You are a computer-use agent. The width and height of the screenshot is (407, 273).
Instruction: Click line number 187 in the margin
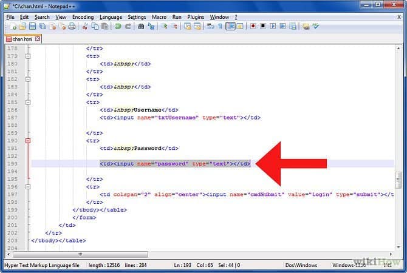coord(12,118)
